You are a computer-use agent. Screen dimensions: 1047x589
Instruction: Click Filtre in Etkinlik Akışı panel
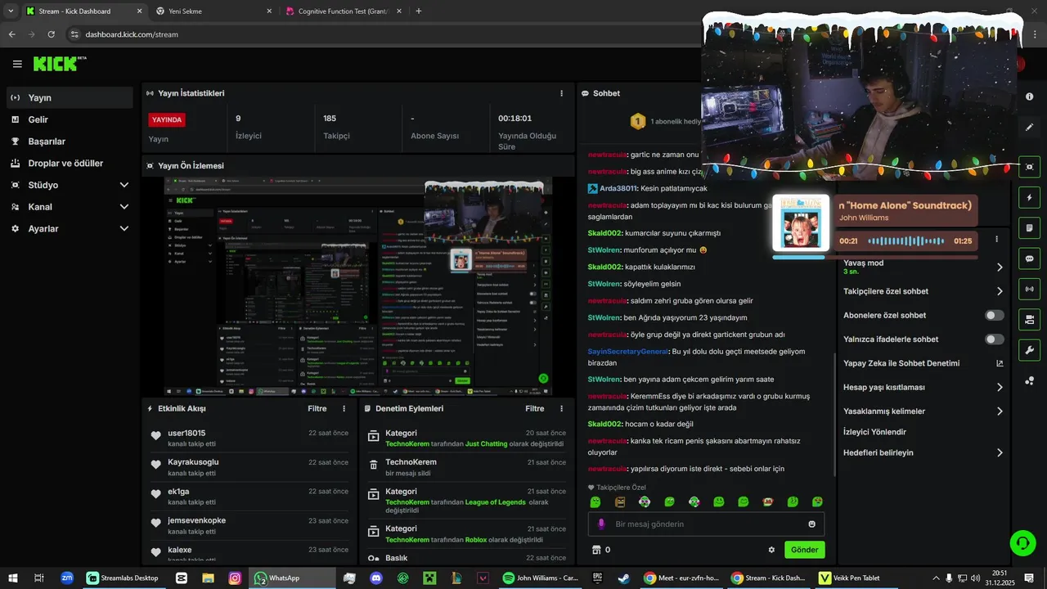point(317,408)
